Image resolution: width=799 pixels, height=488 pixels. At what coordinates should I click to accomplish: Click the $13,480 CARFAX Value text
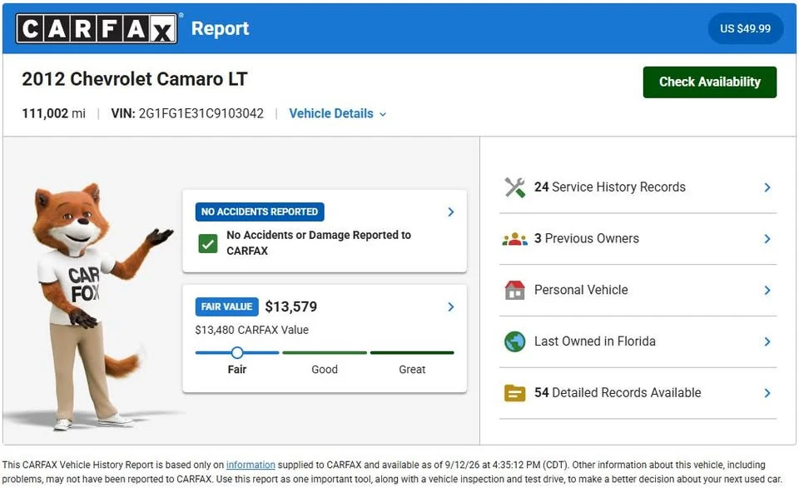coord(251,330)
